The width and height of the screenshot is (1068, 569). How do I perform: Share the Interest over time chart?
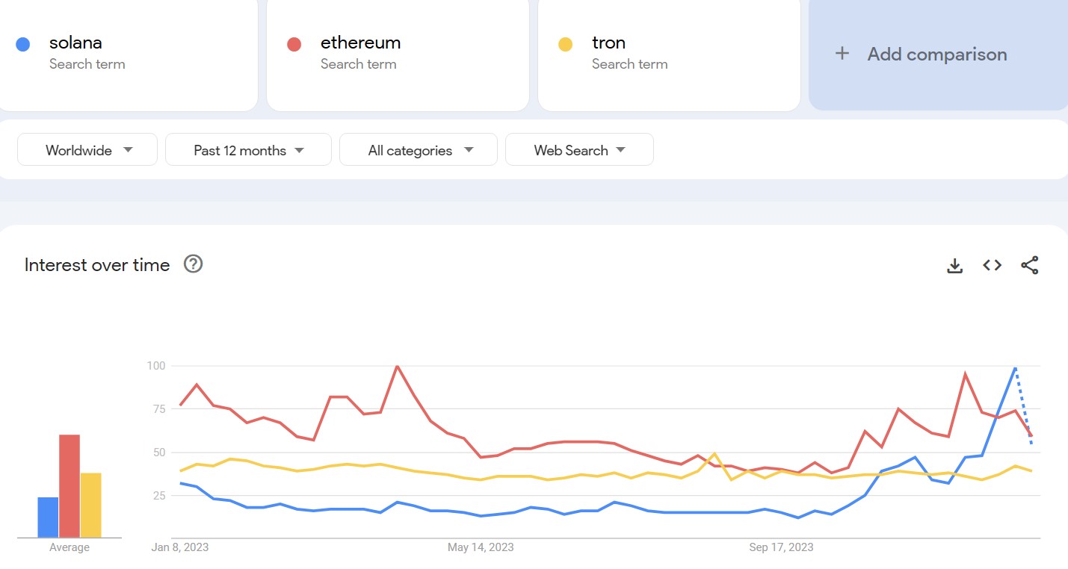point(1029,265)
